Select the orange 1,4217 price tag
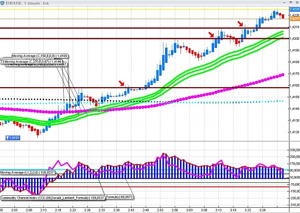The height and width of the screenshot is (213, 300). click(295, 19)
